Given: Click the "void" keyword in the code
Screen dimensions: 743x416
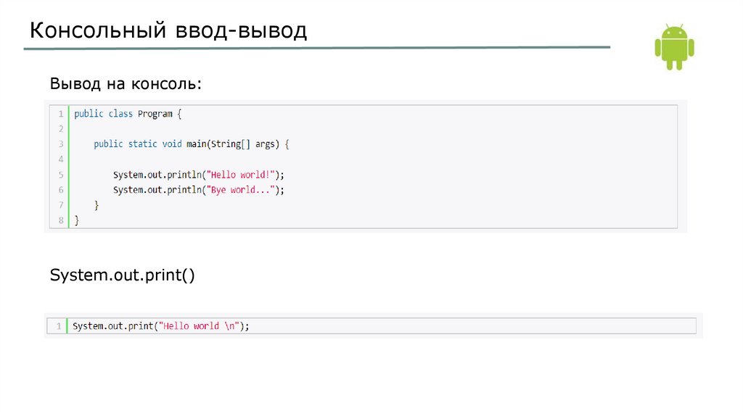Looking at the screenshot, I should click(x=172, y=144).
